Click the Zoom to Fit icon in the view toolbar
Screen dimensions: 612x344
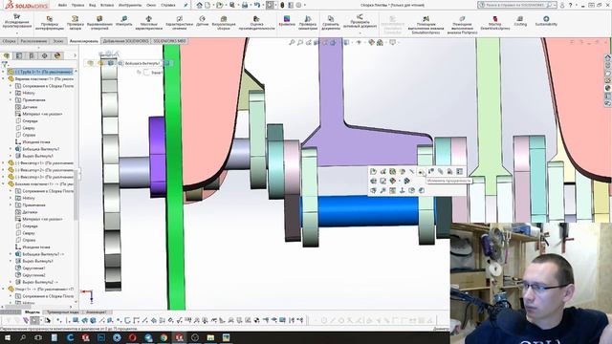292,42
